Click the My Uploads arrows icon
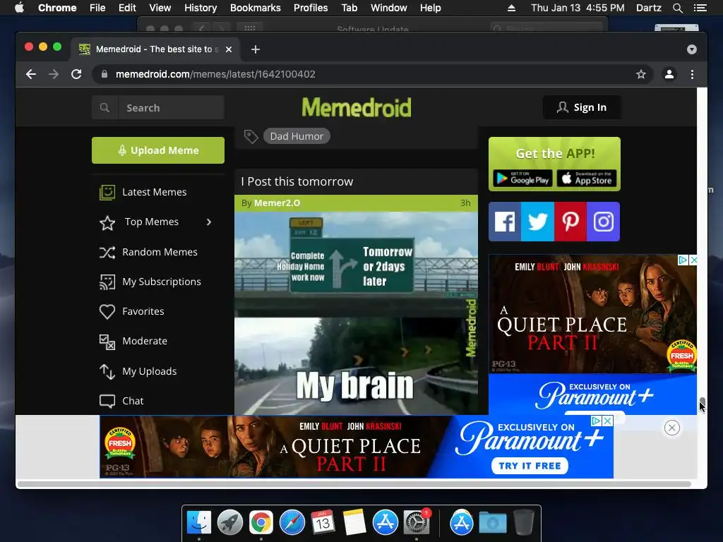Screen dimensions: 723x542 click(107, 371)
